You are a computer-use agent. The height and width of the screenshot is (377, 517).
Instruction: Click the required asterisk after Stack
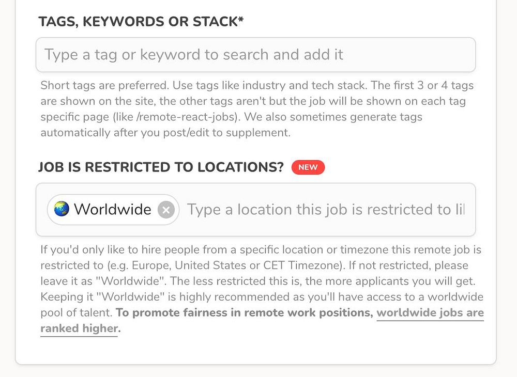click(x=241, y=21)
